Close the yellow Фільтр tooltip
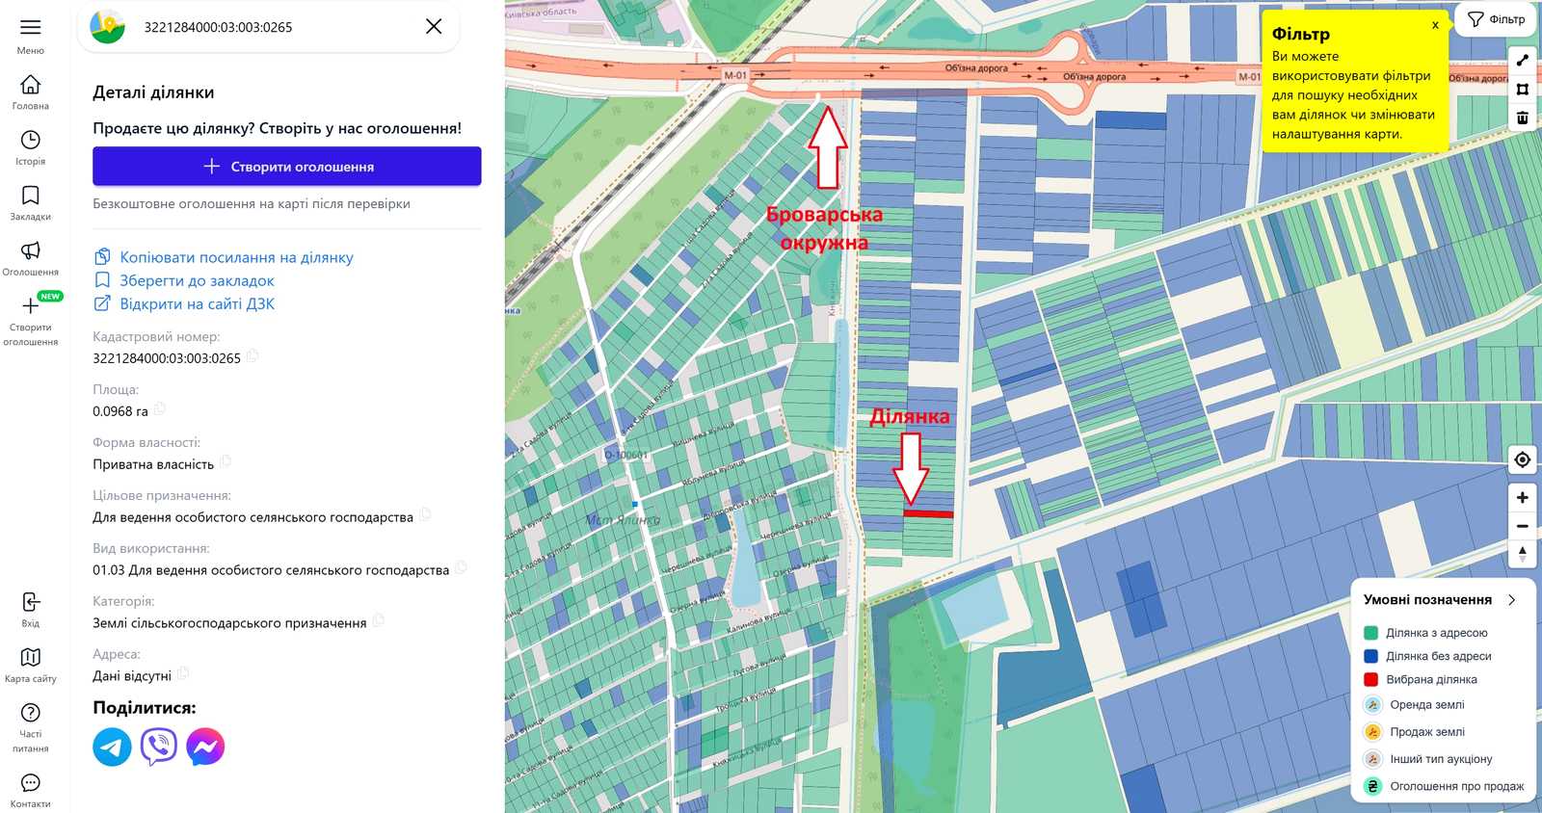This screenshot has width=1542, height=813. [1435, 25]
